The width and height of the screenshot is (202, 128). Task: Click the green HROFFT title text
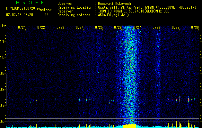(33, 3)
